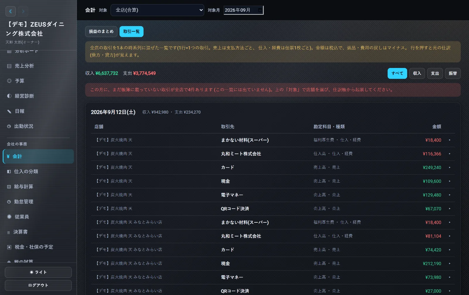Open 従業員 in the sidebar
469x295 pixels.
[38, 217]
